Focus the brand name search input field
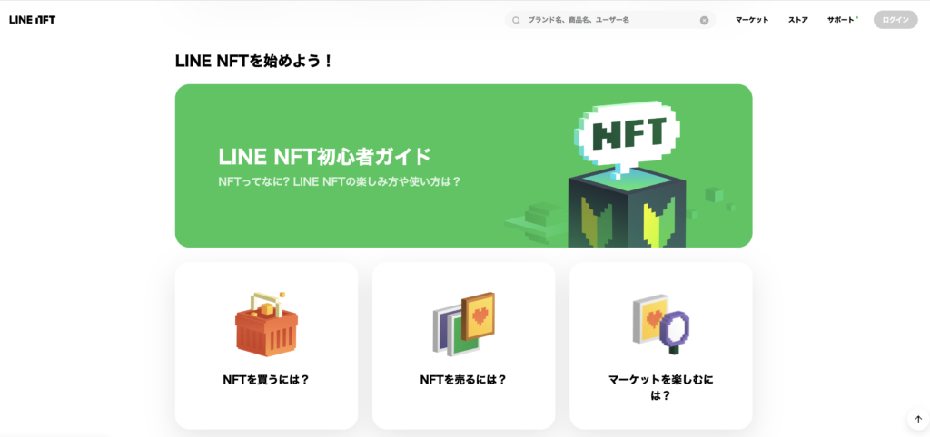 click(610, 20)
